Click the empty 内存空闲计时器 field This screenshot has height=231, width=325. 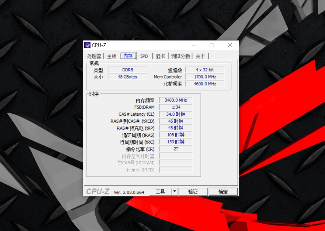[x=176, y=156]
